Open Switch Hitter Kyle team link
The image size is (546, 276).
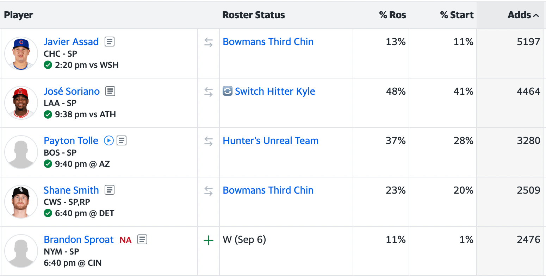pyautogui.click(x=275, y=92)
